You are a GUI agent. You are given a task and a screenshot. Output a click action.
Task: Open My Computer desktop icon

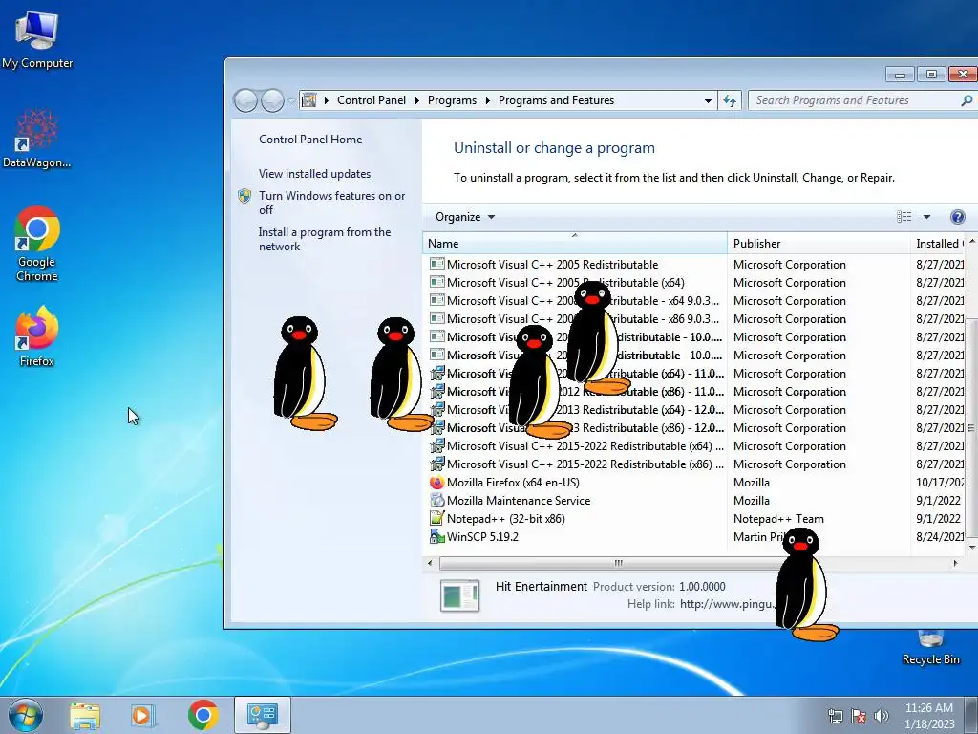pyautogui.click(x=37, y=38)
